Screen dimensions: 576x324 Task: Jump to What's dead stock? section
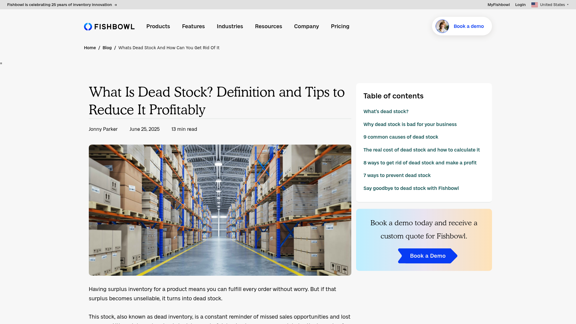(x=386, y=111)
